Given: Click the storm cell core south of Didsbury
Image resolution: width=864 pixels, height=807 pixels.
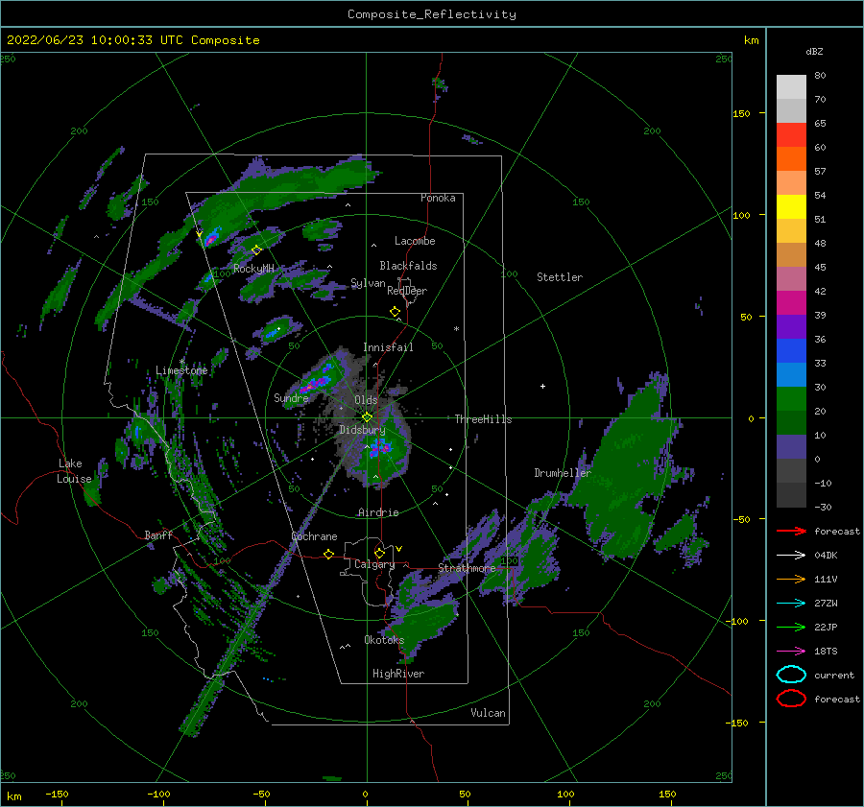Looking at the screenshot, I should (x=380, y=448).
